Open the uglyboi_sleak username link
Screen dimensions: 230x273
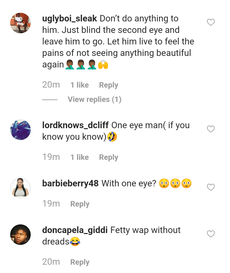pos(70,19)
